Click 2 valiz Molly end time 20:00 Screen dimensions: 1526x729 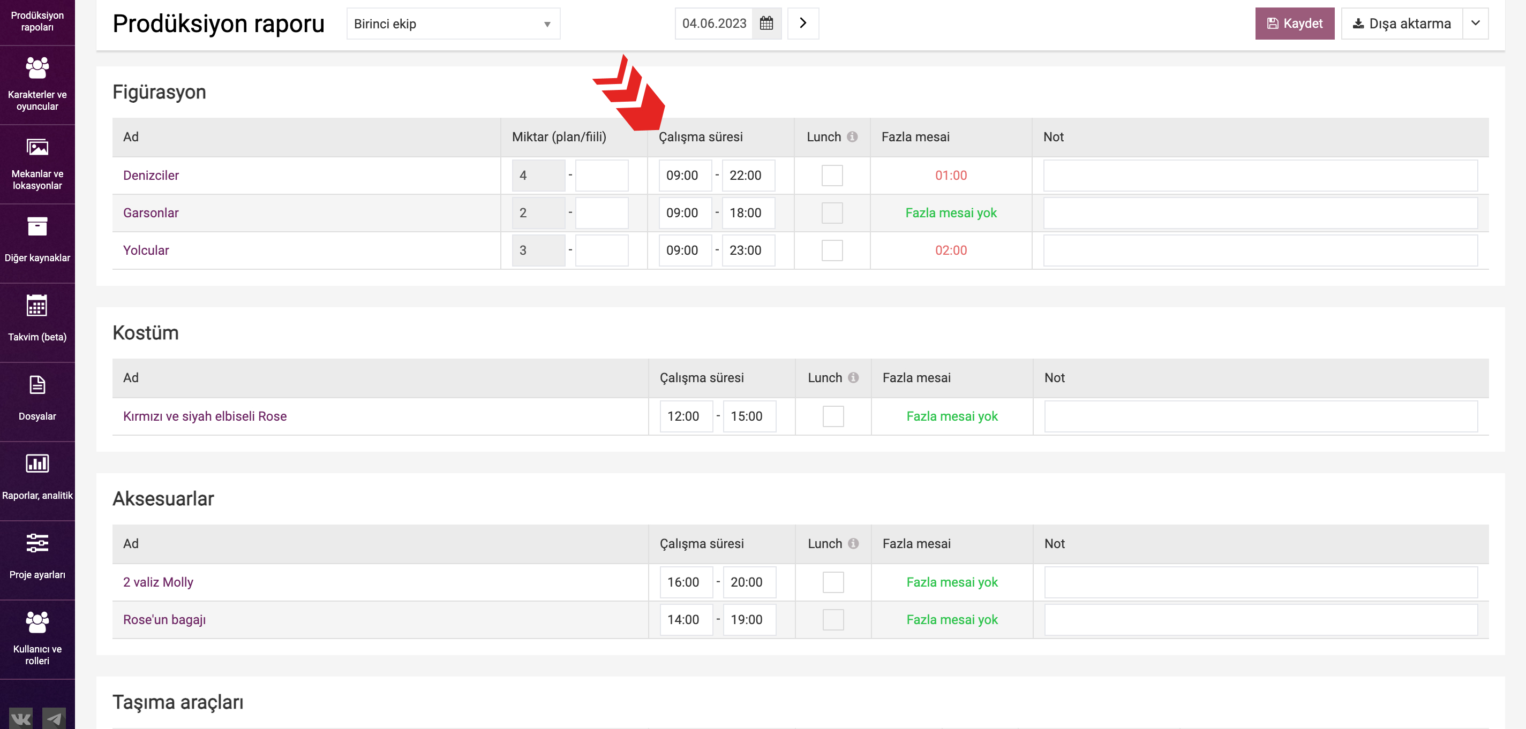[x=749, y=582]
